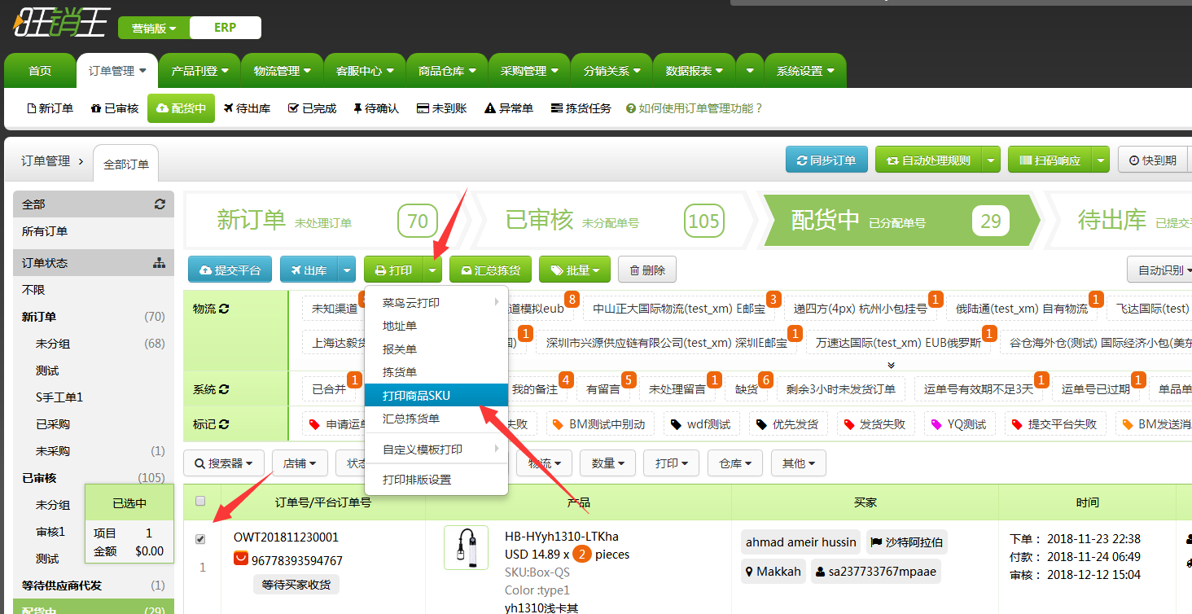Click the refresh icon beside 全部
The image size is (1192, 614).
tap(160, 204)
